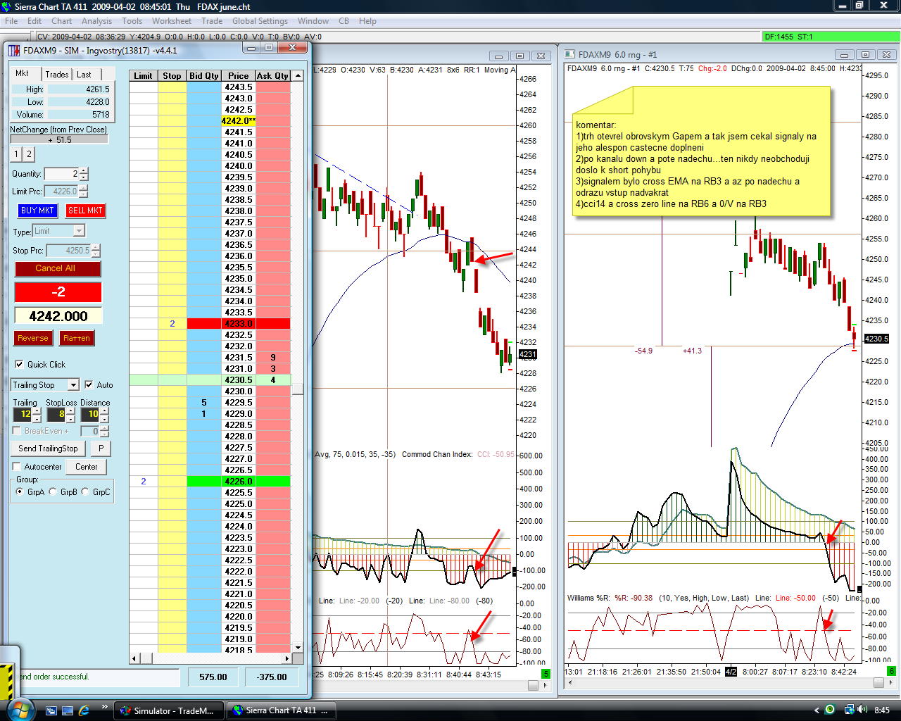The height and width of the screenshot is (721, 901).
Task: Click the Windows Start orb
Action: (19, 710)
